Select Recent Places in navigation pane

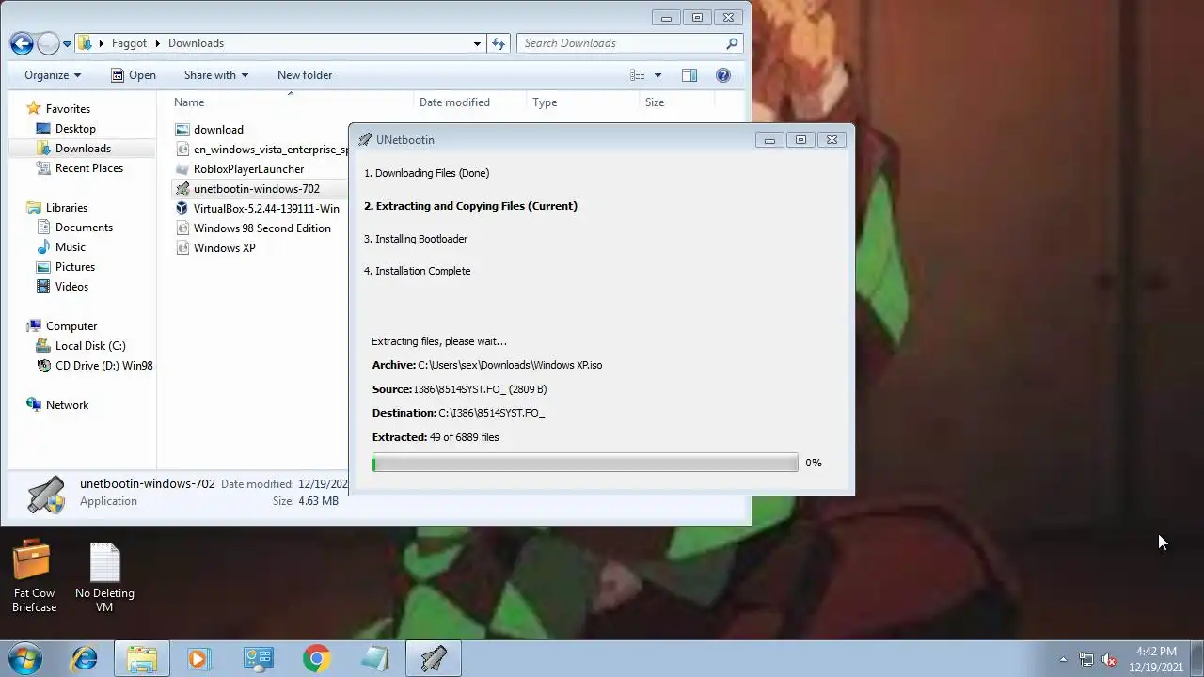[89, 168]
